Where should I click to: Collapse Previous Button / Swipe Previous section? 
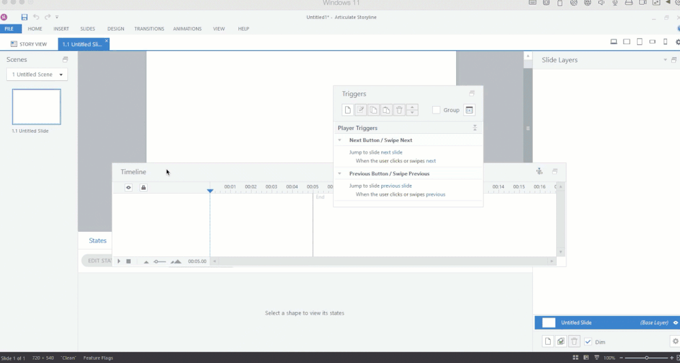pyautogui.click(x=340, y=173)
